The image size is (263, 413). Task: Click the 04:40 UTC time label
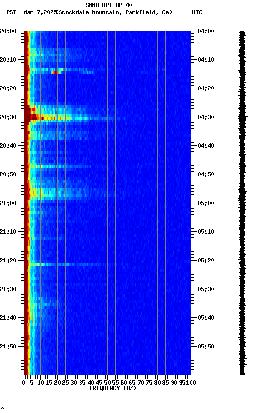pos(206,146)
